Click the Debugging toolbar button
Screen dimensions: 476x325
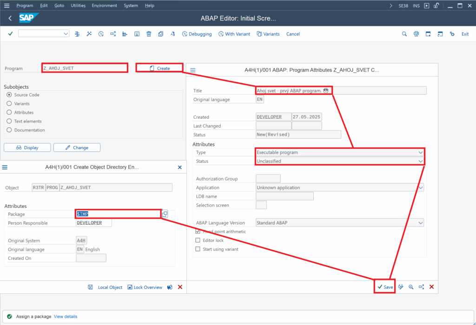point(197,34)
